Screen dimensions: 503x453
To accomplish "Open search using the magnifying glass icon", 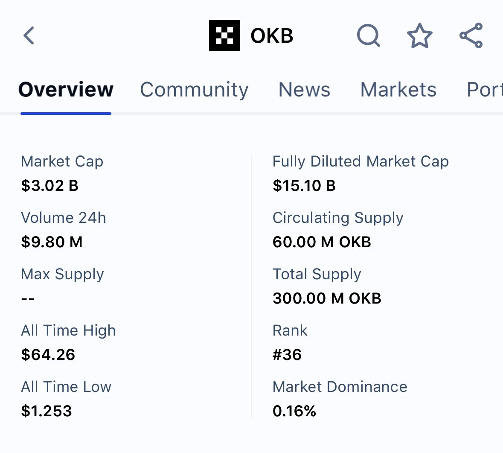I will coord(368,35).
